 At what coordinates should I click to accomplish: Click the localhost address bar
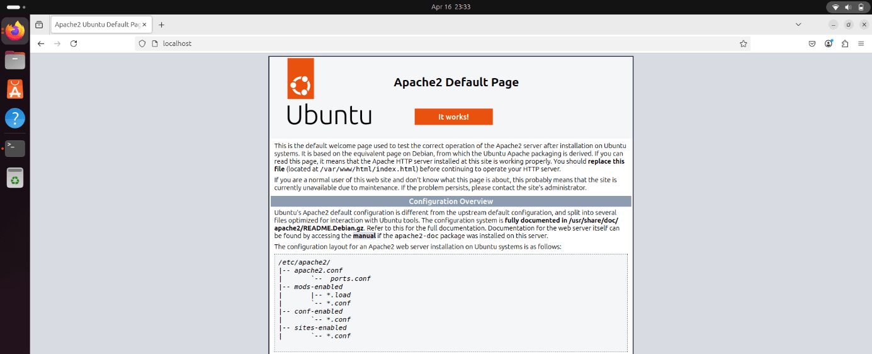[x=443, y=43]
